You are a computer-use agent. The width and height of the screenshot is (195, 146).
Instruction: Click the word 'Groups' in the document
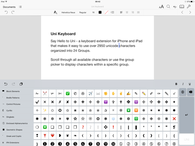coord(84,51)
